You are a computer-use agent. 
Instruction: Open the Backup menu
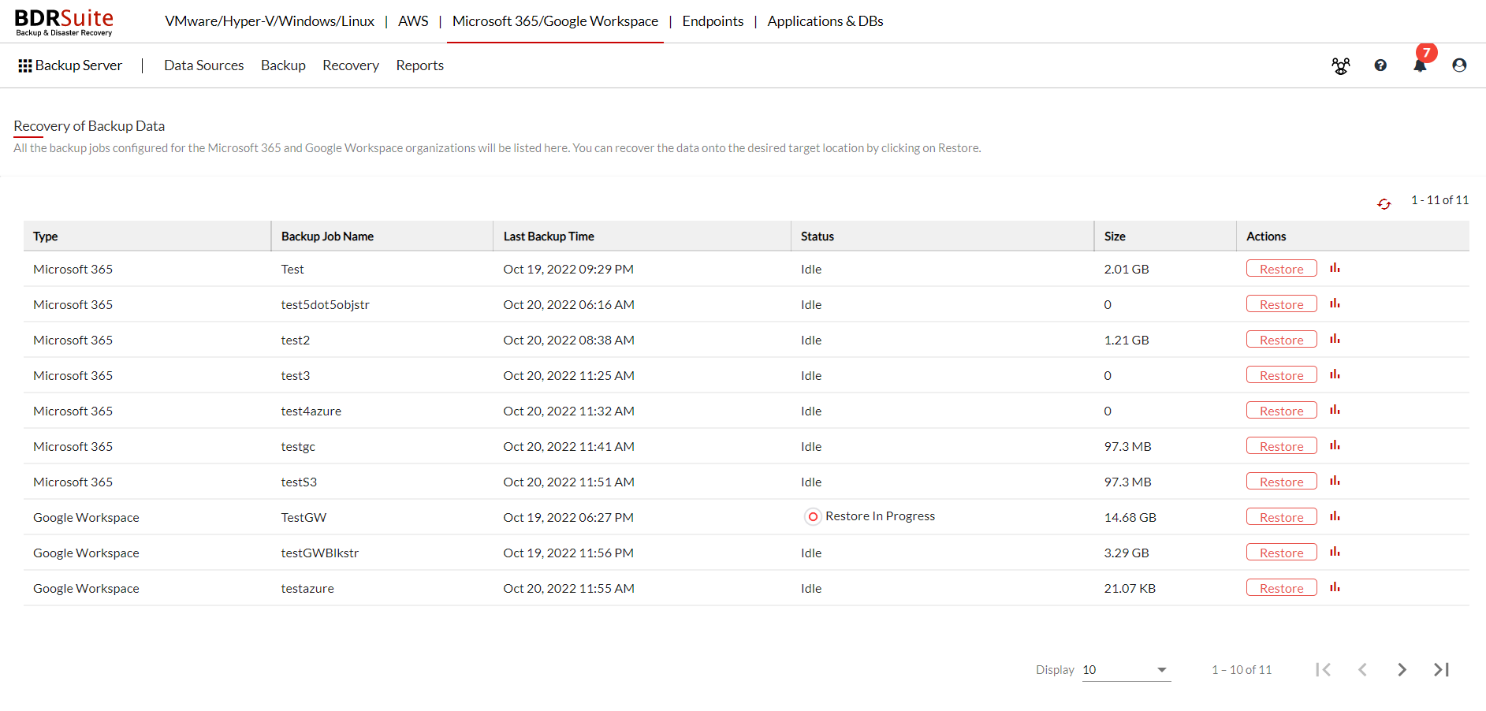283,65
